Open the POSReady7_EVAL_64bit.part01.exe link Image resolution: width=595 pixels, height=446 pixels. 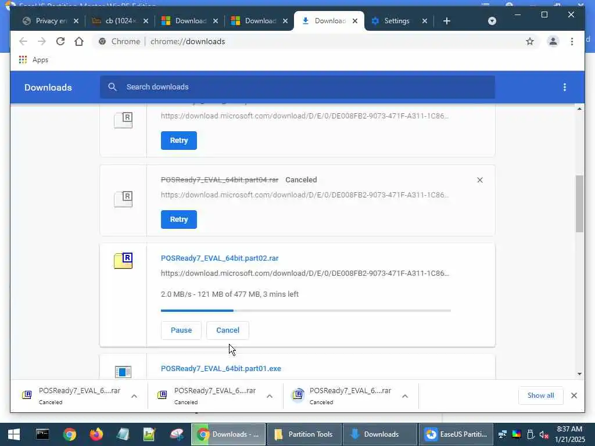pos(221,369)
